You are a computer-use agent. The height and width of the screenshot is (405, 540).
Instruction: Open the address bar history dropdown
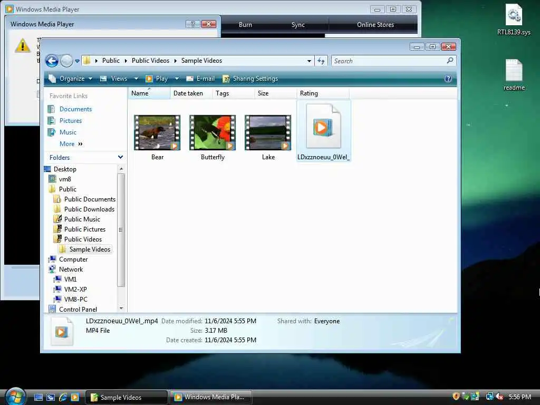309,61
